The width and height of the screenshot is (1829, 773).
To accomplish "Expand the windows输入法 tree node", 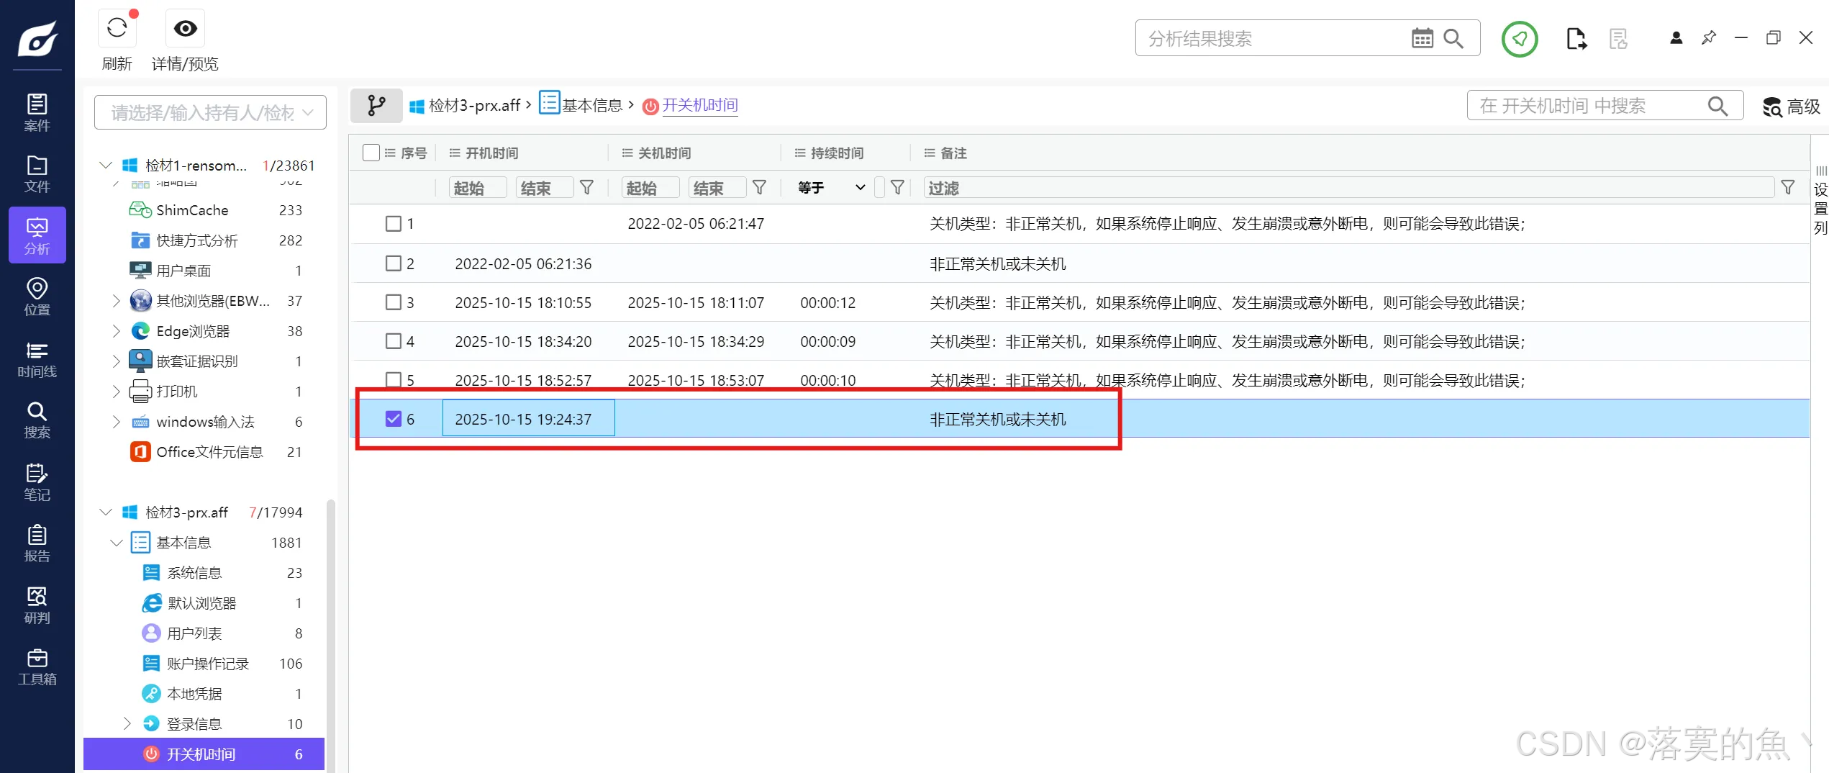I will point(116,422).
